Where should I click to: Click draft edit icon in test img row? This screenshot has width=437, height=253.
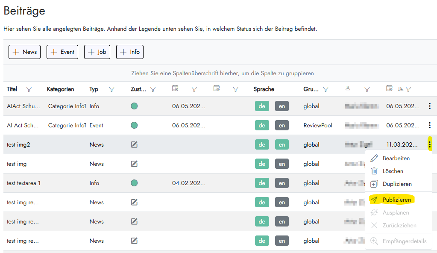[134, 164]
